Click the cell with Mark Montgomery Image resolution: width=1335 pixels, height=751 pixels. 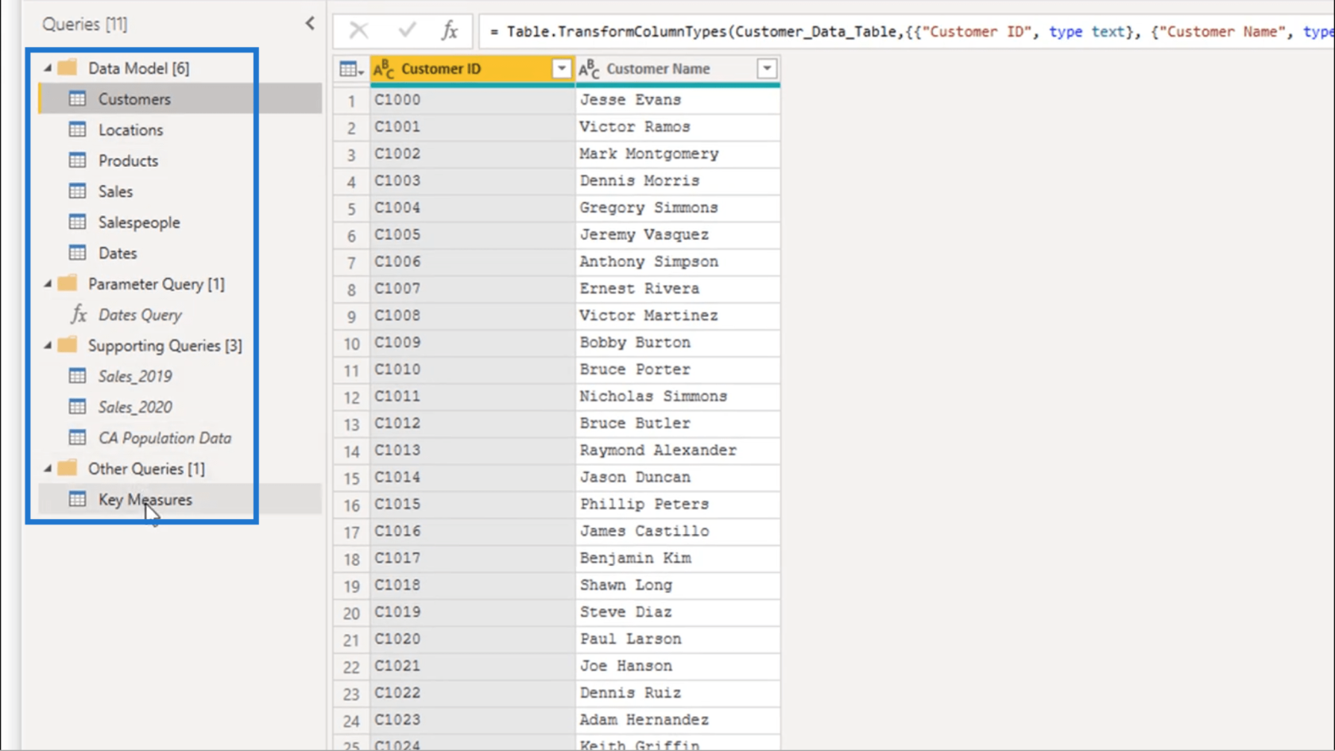click(x=677, y=154)
